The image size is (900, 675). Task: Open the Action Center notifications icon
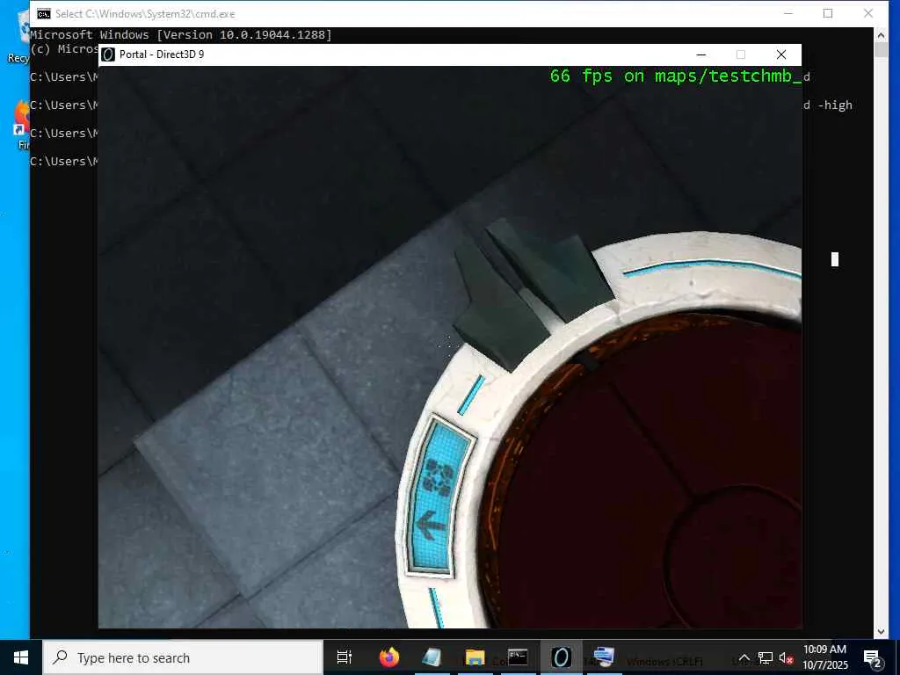pyautogui.click(x=873, y=657)
